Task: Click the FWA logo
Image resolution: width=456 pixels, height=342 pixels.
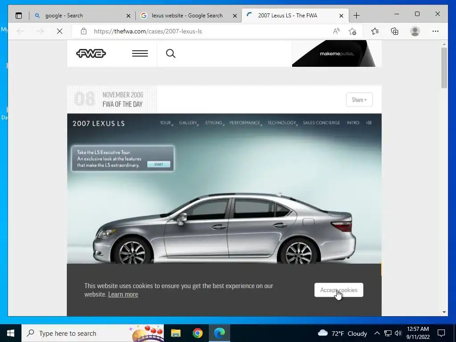Action: click(91, 53)
